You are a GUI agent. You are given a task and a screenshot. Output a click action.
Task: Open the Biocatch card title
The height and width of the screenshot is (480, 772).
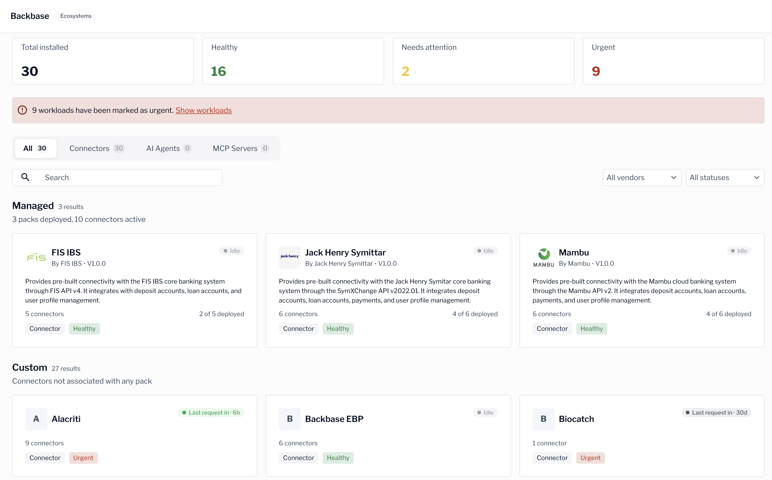coord(576,419)
